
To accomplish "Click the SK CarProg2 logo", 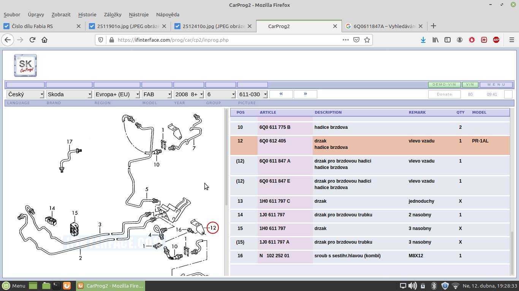I will [x=25, y=66].
